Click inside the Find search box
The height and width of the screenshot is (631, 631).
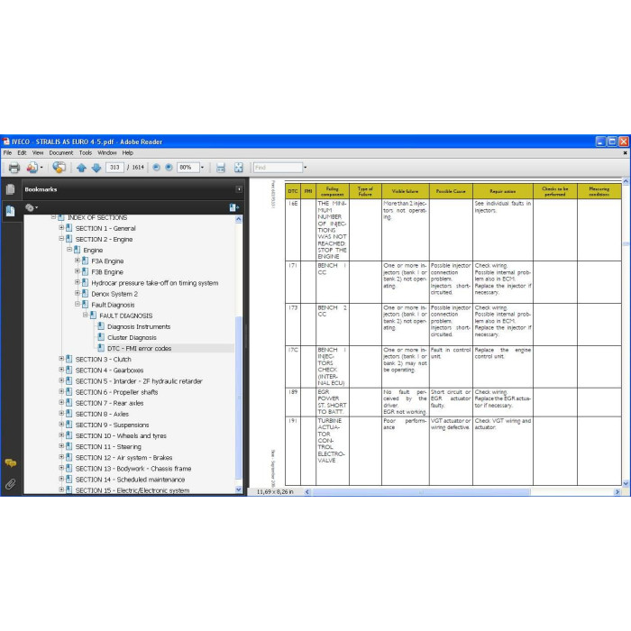click(278, 168)
